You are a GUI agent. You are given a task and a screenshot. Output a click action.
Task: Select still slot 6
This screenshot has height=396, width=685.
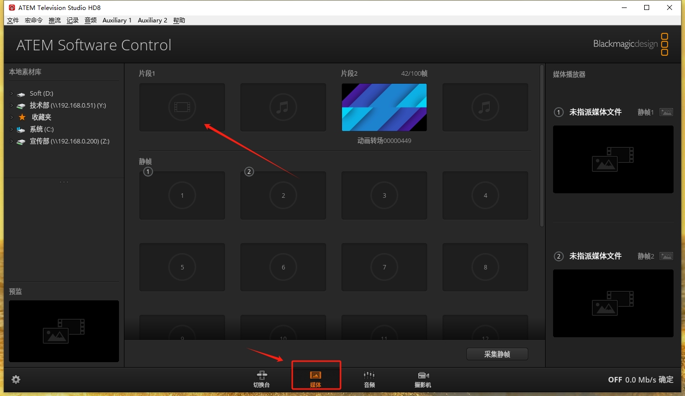[x=283, y=267]
